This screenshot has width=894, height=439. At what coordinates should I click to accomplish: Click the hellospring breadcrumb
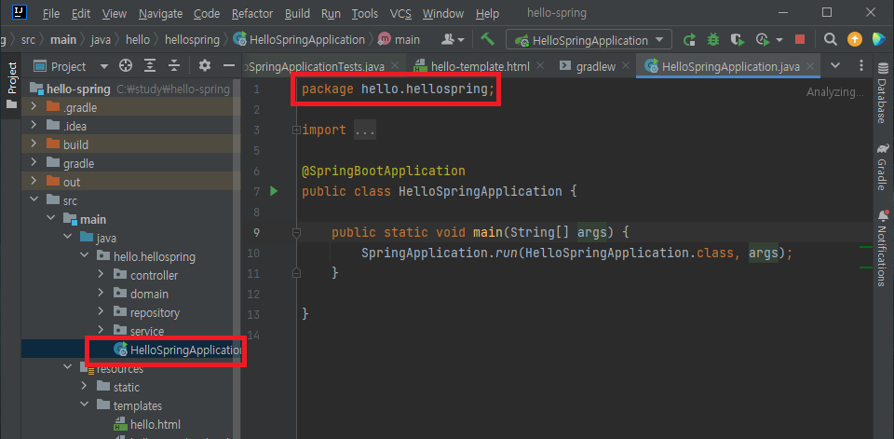(x=192, y=40)
